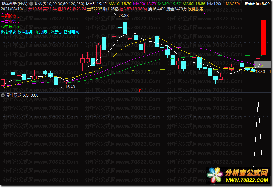Open the 智能电网 concept tag
The width and height of the screenshot is (274, 188).
[x=71, y=32]
